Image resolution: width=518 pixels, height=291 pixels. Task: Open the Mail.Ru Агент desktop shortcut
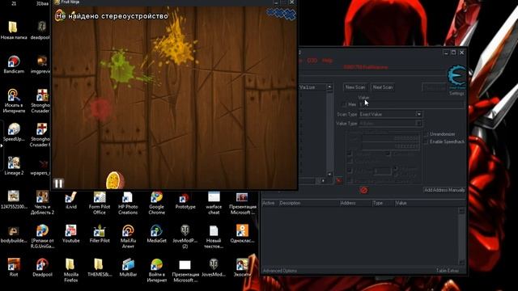[128, 236]
